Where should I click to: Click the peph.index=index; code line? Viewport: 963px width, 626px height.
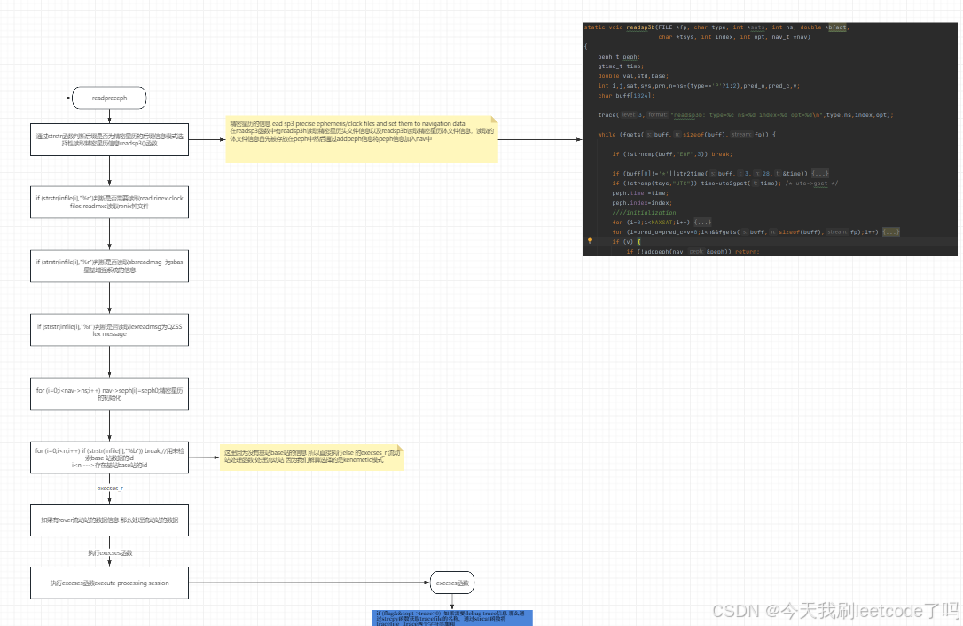[642, 203]
